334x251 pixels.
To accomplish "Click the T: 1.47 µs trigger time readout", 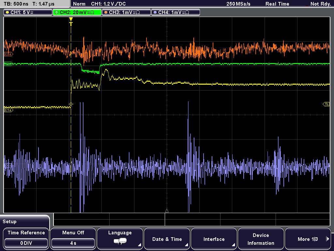I will pyautogui.click(x=43, y=4).
